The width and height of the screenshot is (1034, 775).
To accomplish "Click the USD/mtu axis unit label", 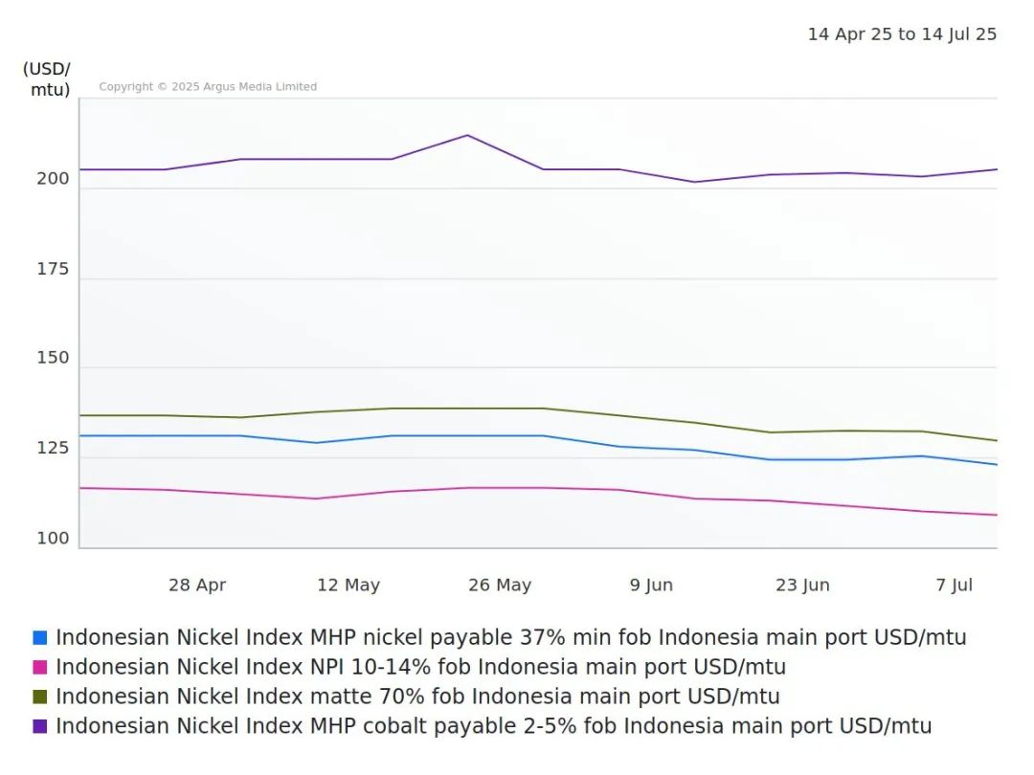I will 47,79.
